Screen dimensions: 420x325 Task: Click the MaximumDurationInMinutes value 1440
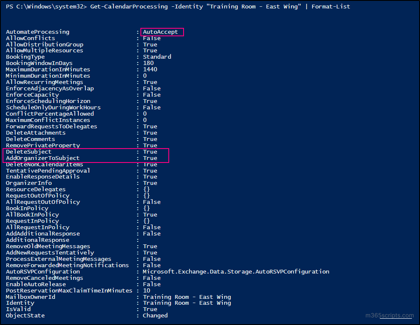tap(150, 70)
